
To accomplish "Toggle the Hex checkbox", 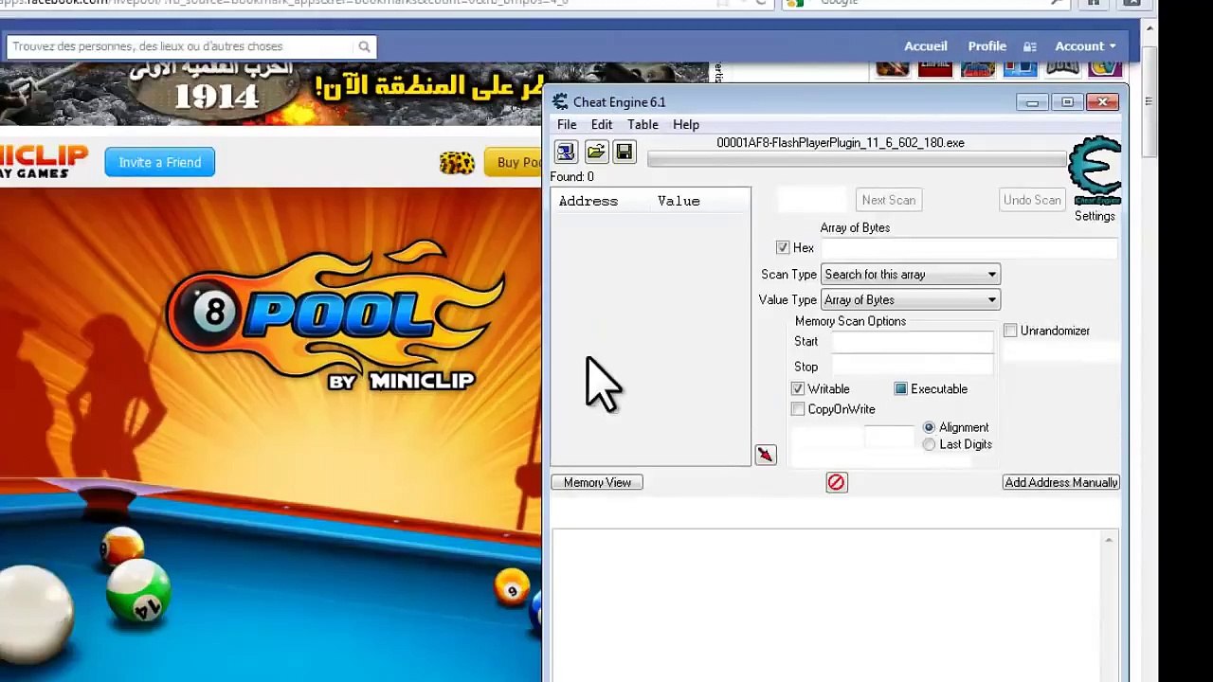I will click(x=783, y=247).
